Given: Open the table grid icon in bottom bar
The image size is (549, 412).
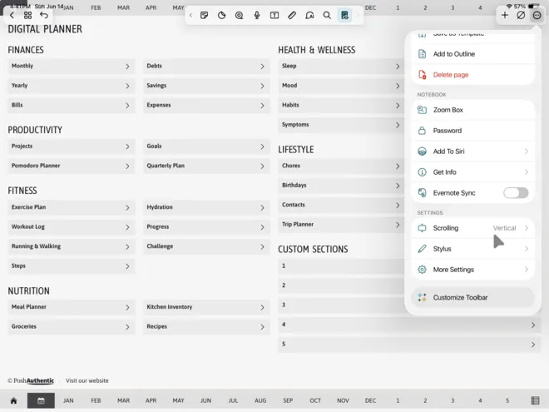Looking at the screenshot, I should (x=535, y=400).
